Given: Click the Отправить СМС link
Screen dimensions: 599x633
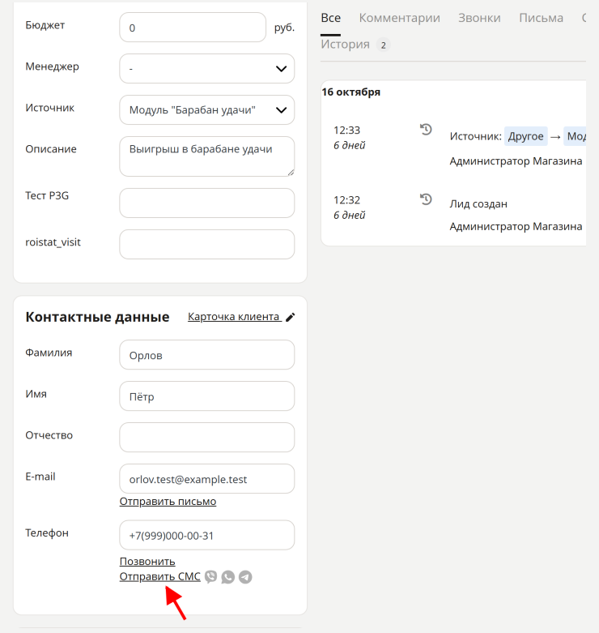Looking at the screenshot, I should (159, 576).
